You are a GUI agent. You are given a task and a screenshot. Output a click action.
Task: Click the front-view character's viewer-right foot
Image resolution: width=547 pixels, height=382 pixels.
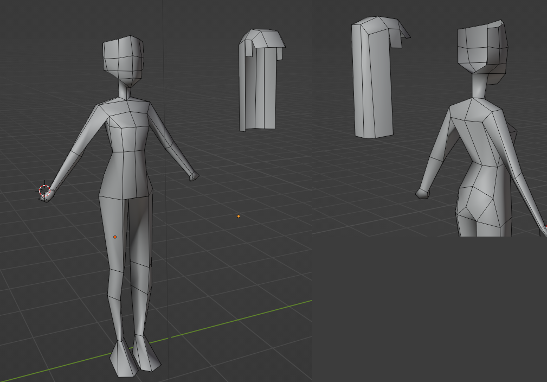(145, 353)
